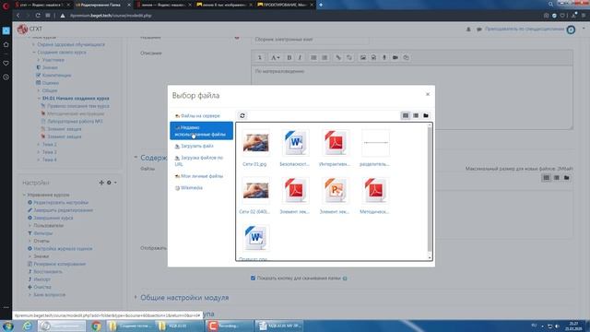The height and width of the screenshot is (332, 590).
Task: Click the СГХТ site logo
Action: [x=29, y=29]
